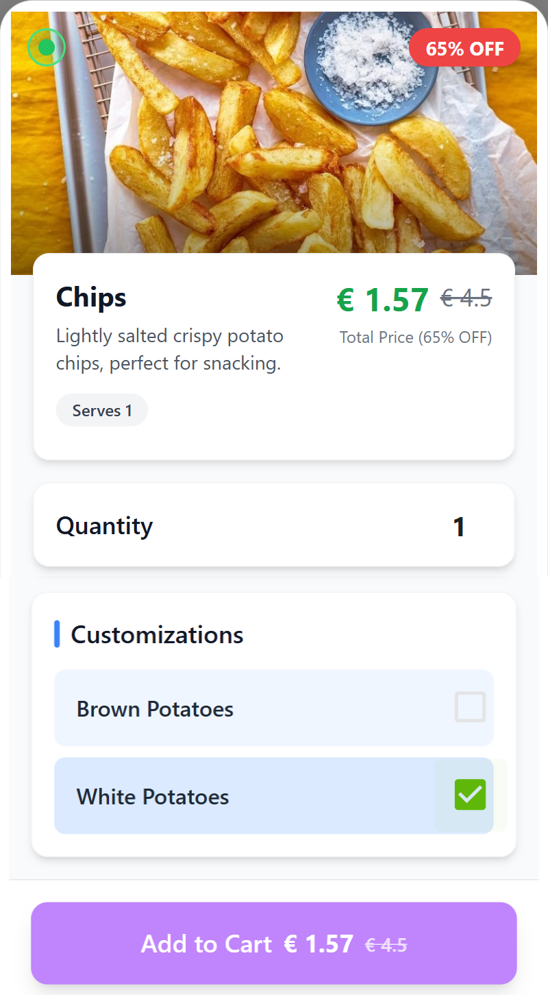Click the Quantity label
The image size is (548, 995).
coord(104,526)
